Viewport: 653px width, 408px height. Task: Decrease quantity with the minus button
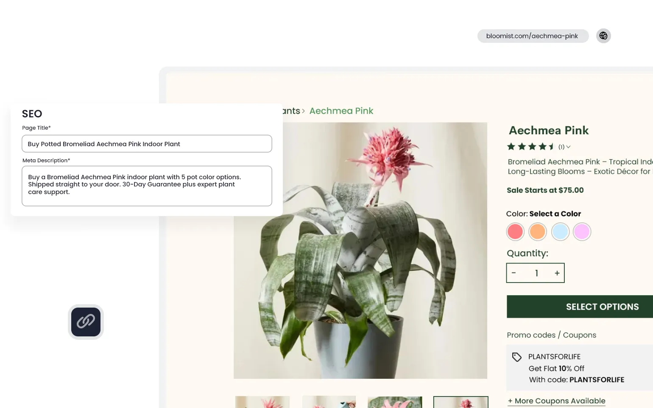tap(514, 273)
